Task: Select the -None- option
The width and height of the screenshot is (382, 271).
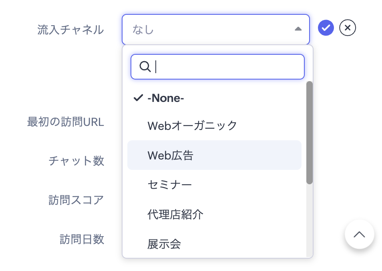Action: click(166, 98)
